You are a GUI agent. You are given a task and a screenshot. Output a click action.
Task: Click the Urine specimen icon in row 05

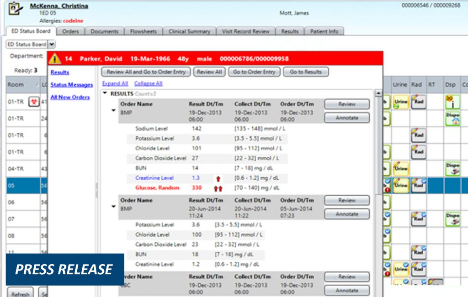point(401,186)
